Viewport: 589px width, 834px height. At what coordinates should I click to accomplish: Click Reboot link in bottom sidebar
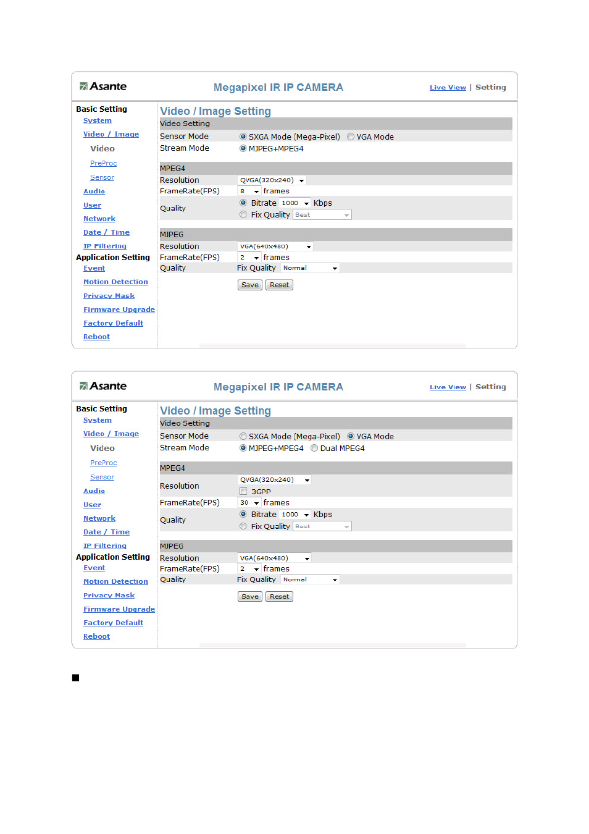pos(96,636)
